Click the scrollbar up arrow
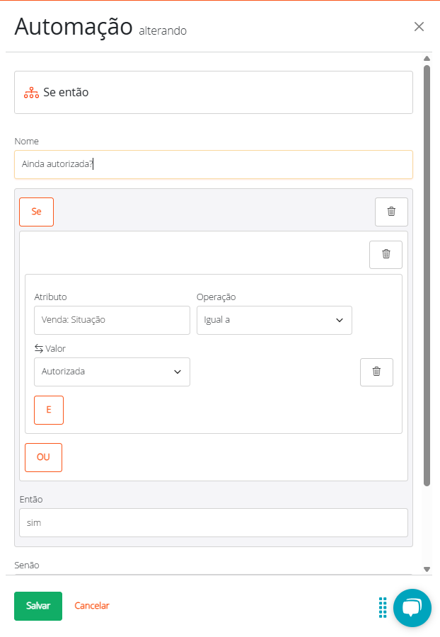 pos(427,59)
